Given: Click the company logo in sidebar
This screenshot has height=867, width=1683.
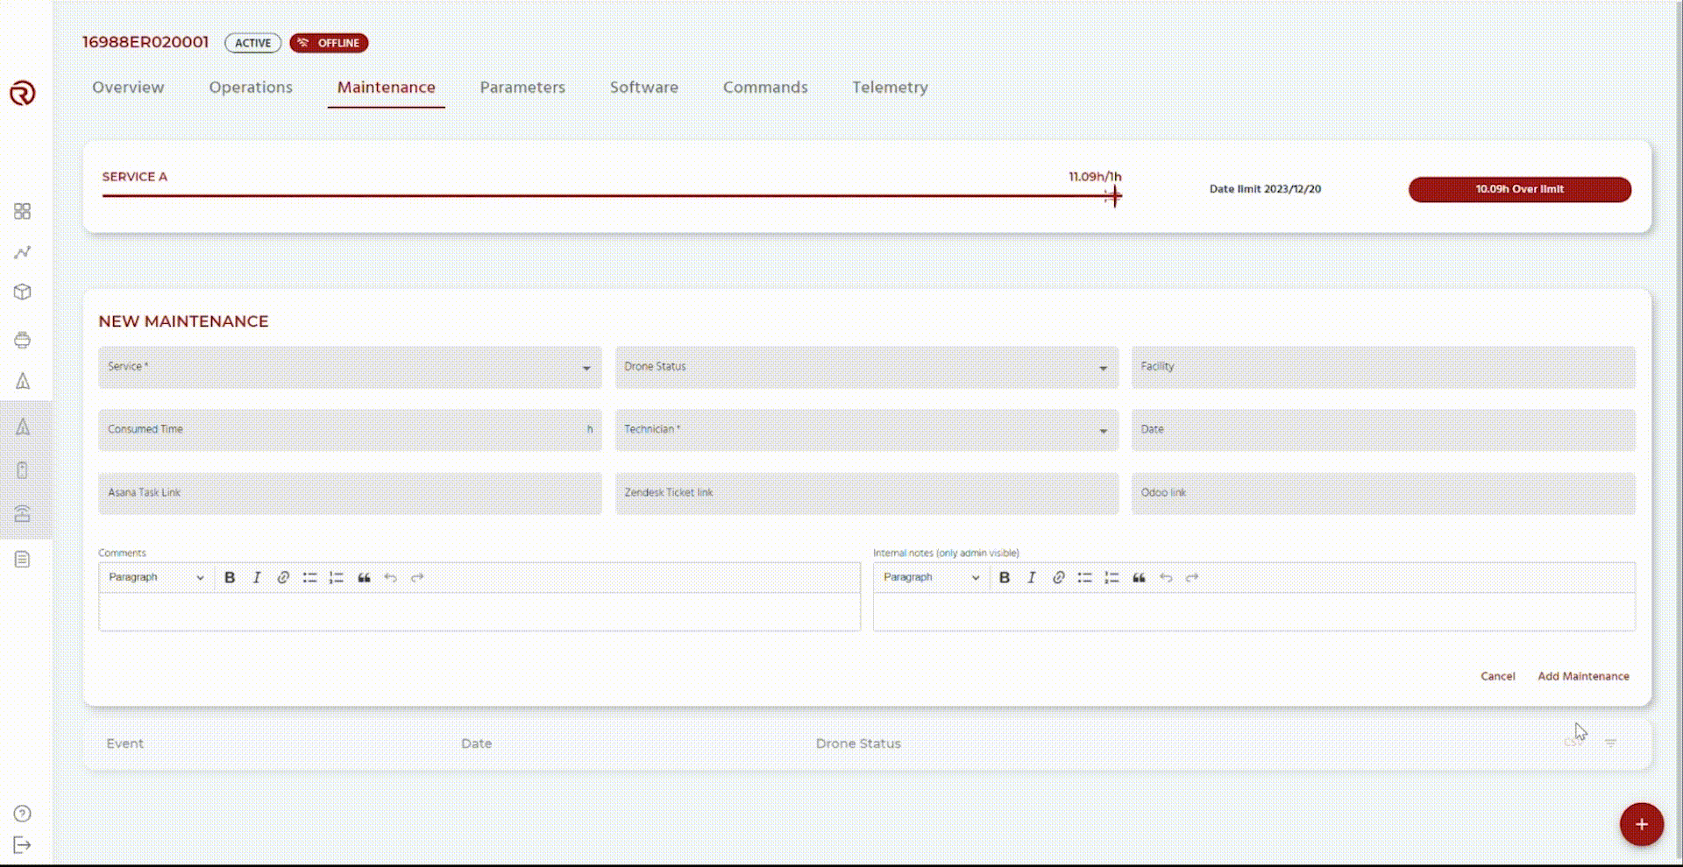Looking at the screenshot, I should click(23, 93).
